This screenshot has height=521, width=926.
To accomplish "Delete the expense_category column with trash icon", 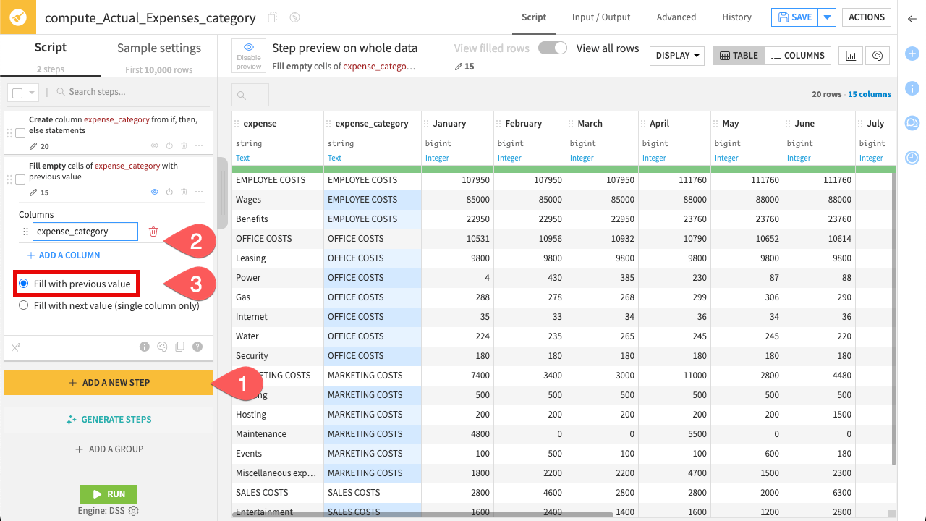I will [152, 232].
